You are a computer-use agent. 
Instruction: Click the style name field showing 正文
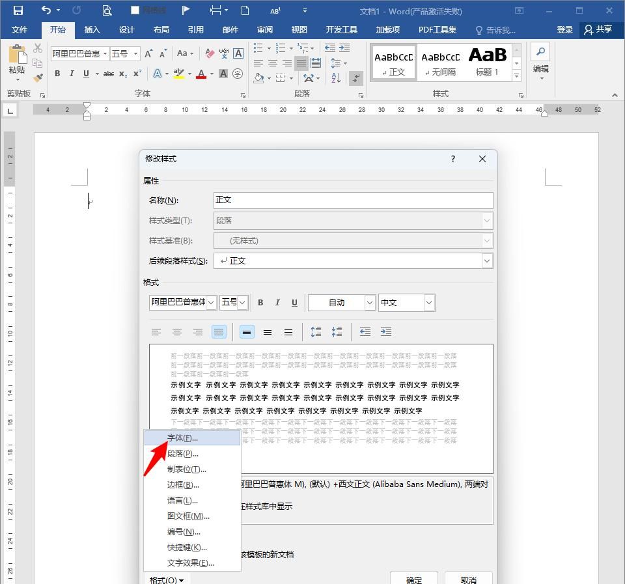coord(352,200)
